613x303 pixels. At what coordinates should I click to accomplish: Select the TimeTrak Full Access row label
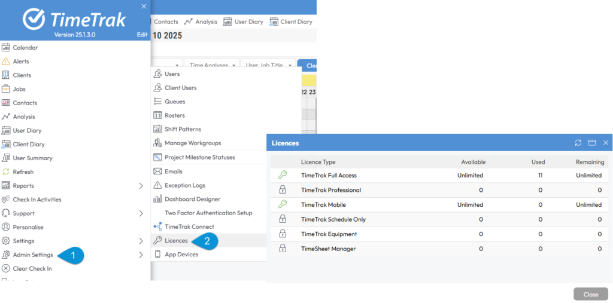point(329,176)
